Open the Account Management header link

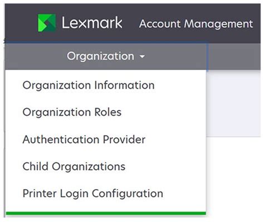coord(196,24)
